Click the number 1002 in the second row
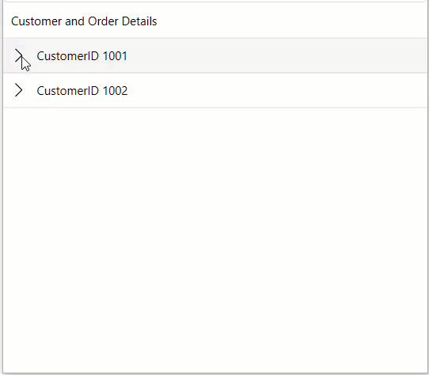 (x=116, y=91)
